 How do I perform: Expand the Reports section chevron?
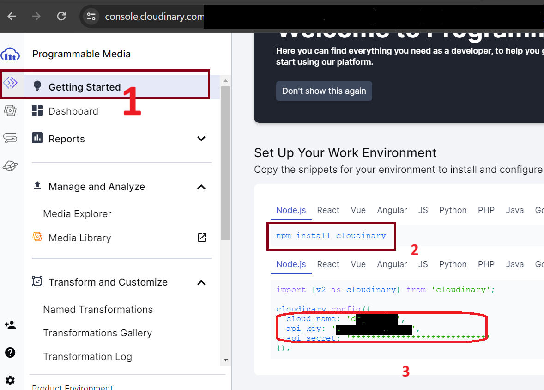(201, 139)
